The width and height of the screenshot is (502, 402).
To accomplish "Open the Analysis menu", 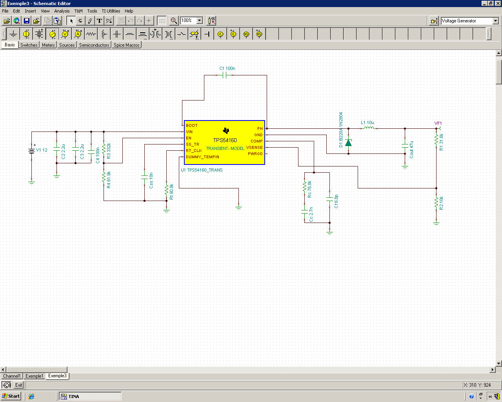I will click(x=62, y=11).
